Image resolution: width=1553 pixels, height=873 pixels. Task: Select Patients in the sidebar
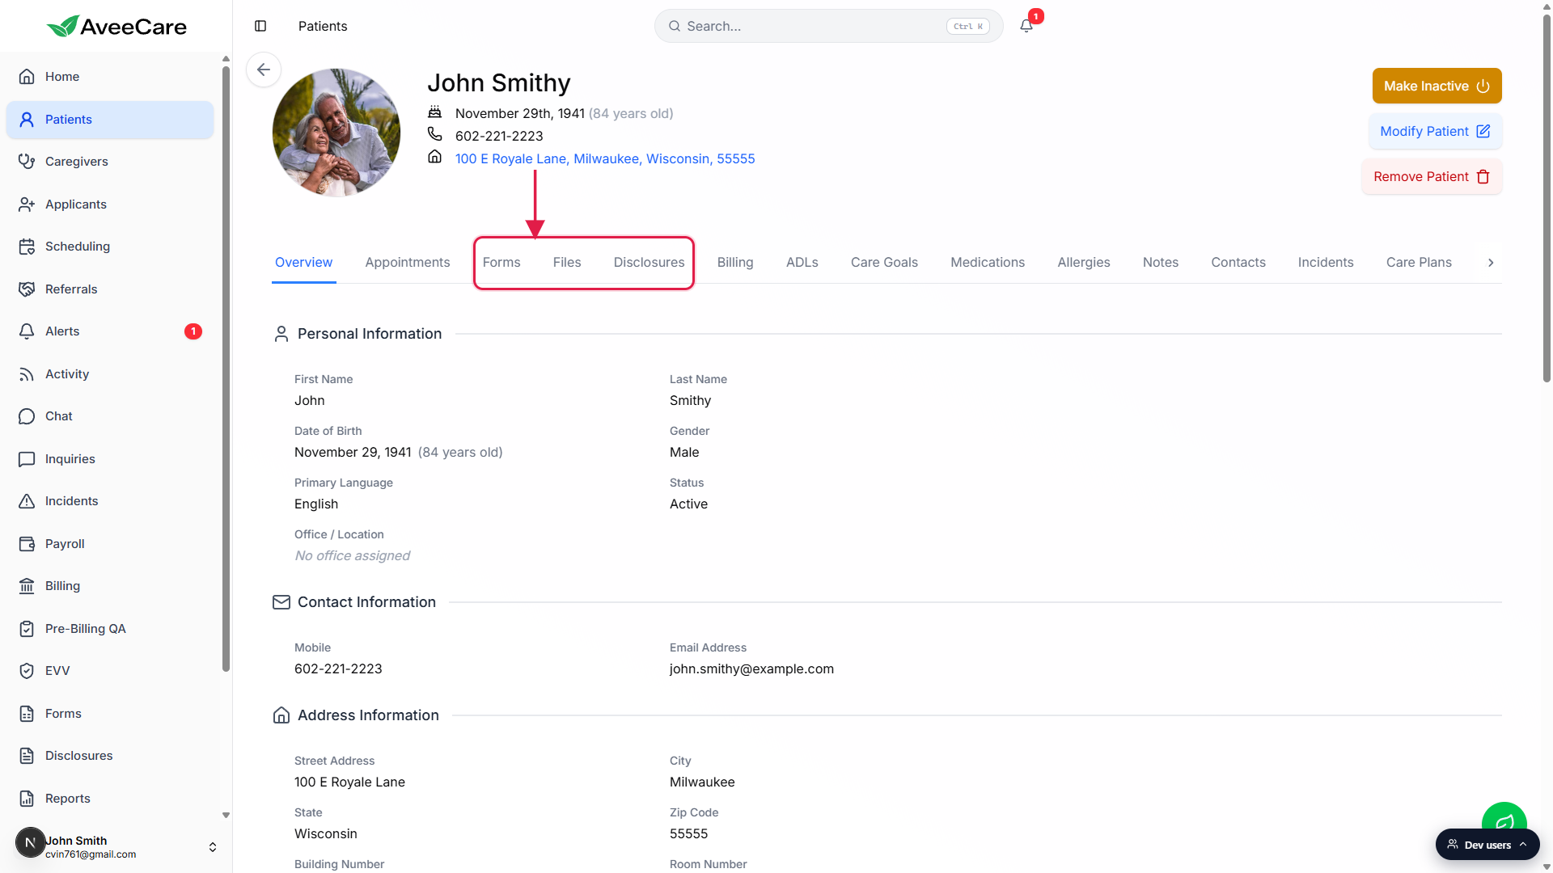(109, 120)
